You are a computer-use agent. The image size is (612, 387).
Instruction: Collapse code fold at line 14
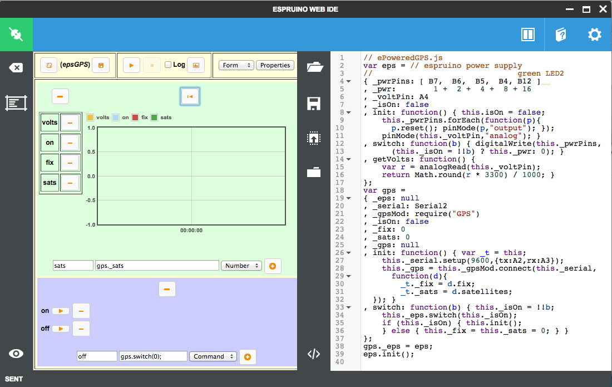[x=349, y=159]
